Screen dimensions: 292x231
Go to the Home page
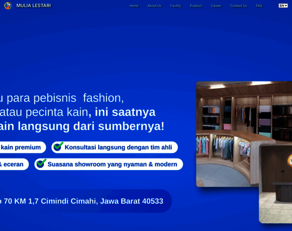[134, 6]
